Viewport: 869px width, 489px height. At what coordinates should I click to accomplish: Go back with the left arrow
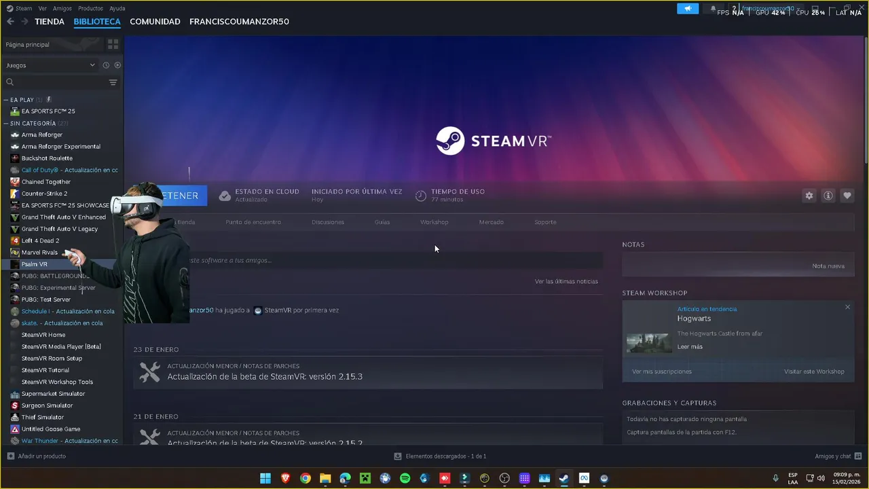pyautogui.click(x=10, y=22)
